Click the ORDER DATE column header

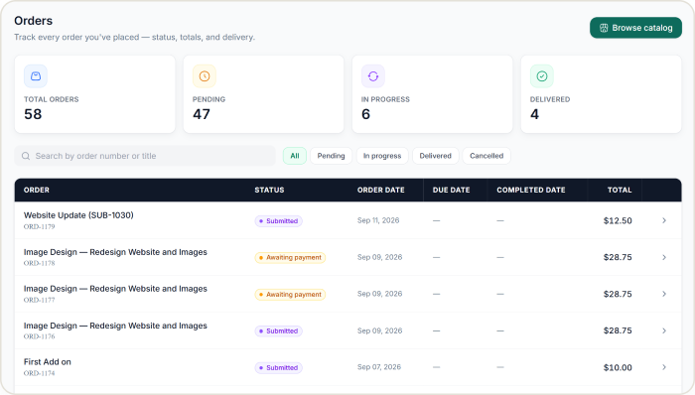tap(380, 190)
